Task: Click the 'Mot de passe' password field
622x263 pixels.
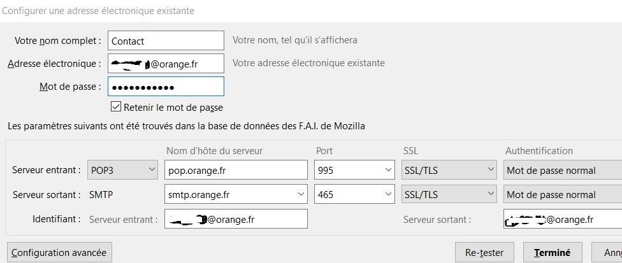Action: 166,87
